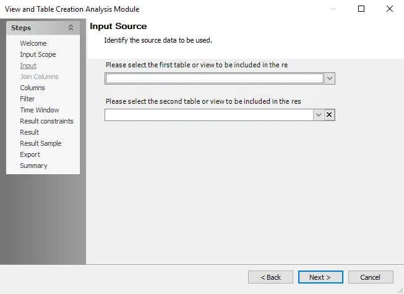Click the window resize grip icon
The height and width of the screenshot is (294, 404).
[x=400, y=291]
